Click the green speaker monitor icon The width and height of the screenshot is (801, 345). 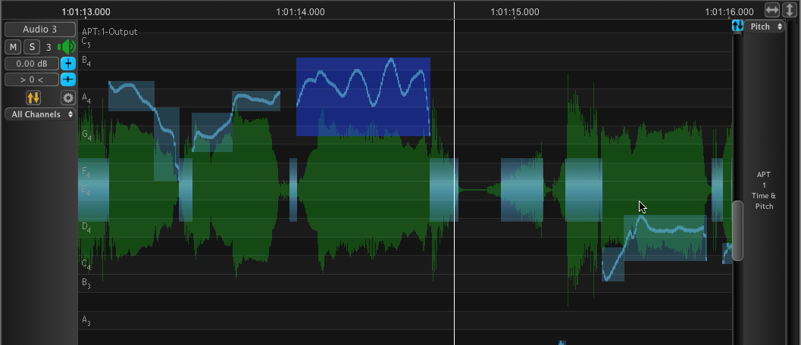(x=67, y=47)
